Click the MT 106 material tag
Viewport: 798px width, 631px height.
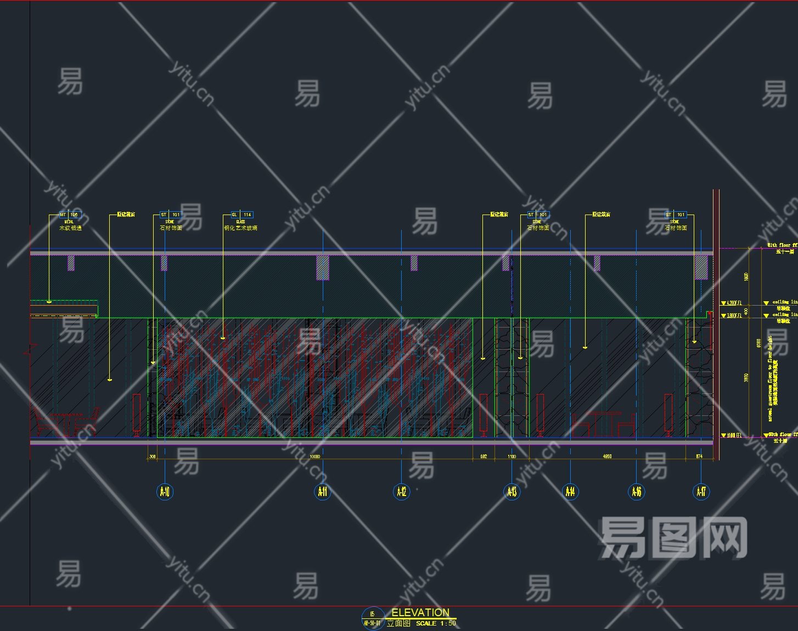70,215
